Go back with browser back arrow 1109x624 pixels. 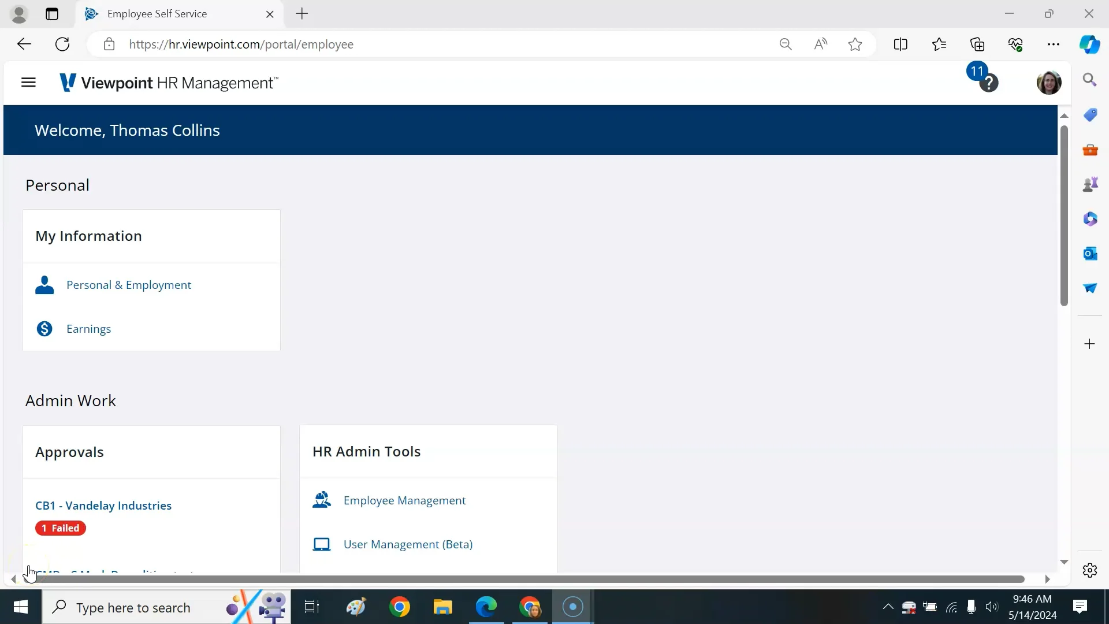(24, 44)
